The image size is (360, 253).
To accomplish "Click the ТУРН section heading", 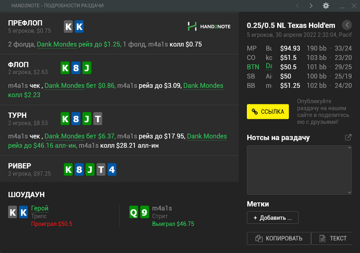I will [x=17, y=115].
